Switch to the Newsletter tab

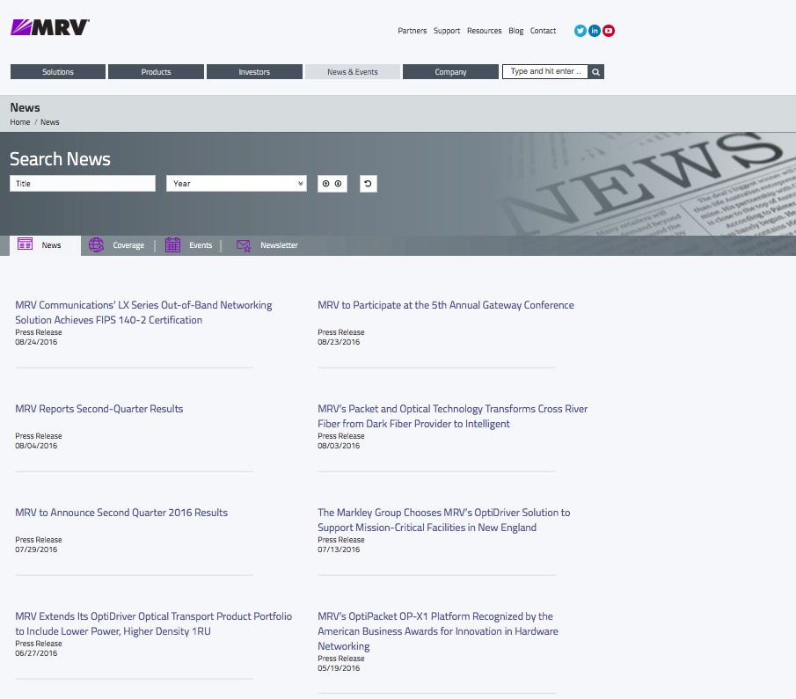click(x=267, y=245)
